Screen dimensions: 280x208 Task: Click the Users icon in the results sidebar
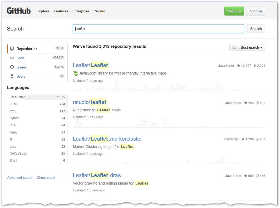(x=12, y=76)
